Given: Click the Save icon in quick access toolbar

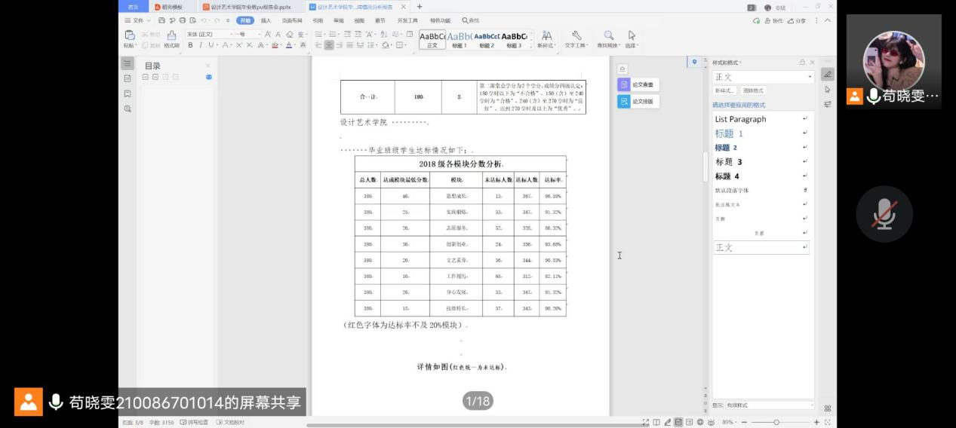Looking at the screenshot, I should [161, 20].
